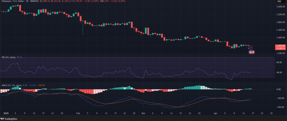Click the red current price label 1,575.87
Image resolution: width=287 pixels, height=121 pixels.
coord(280,46)
